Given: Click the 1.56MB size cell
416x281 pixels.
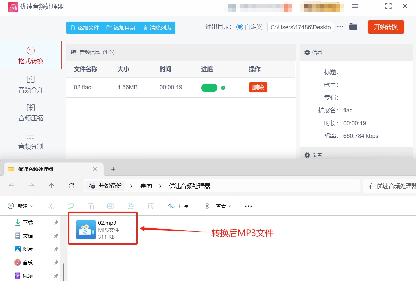Looking at the screenshot, I should pos(128,87).
